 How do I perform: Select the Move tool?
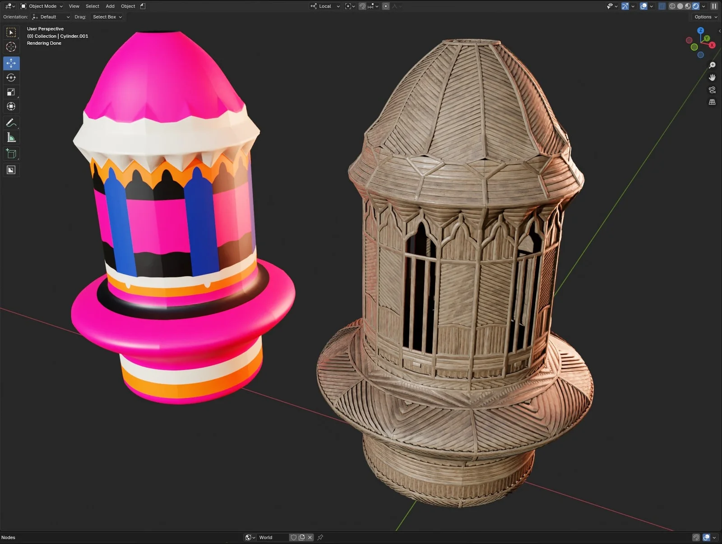pyautogui.click(x=11, y=63)
